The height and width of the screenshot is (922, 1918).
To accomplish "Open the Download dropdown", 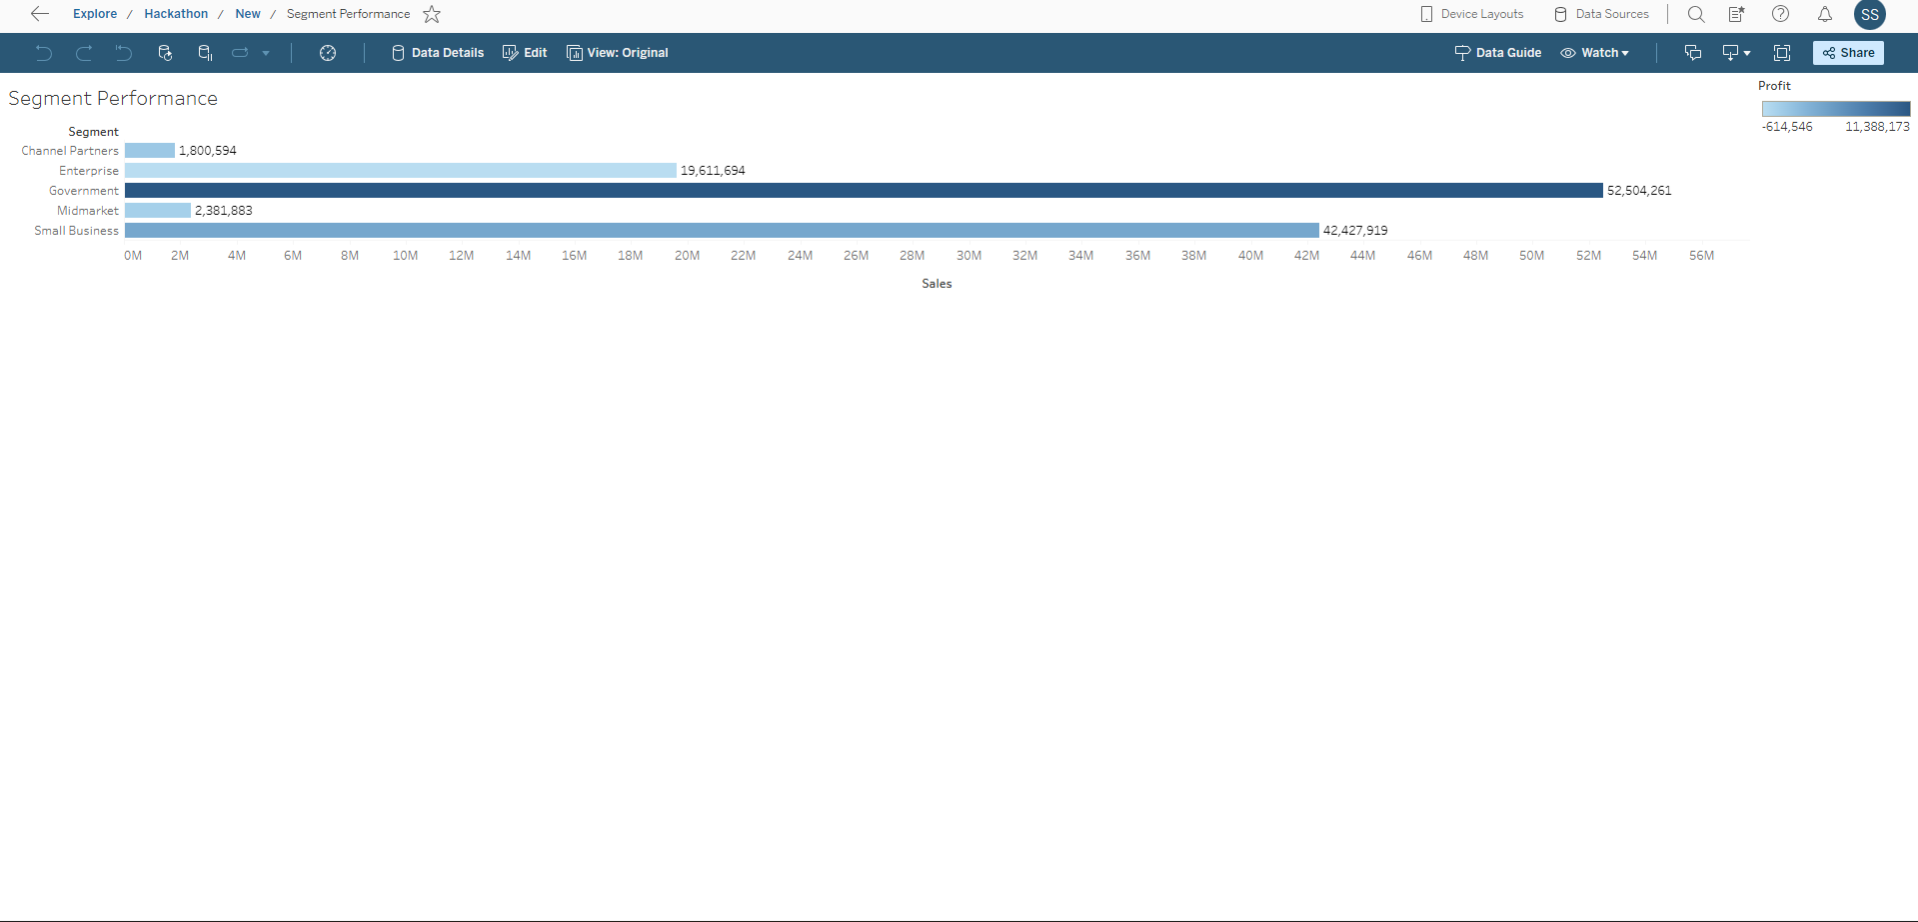I will point(1736,53).
